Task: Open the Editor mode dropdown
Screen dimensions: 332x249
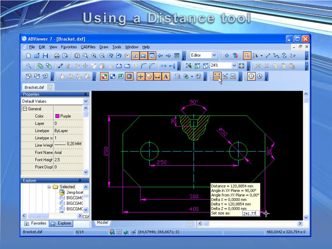Action: [214, 55]
